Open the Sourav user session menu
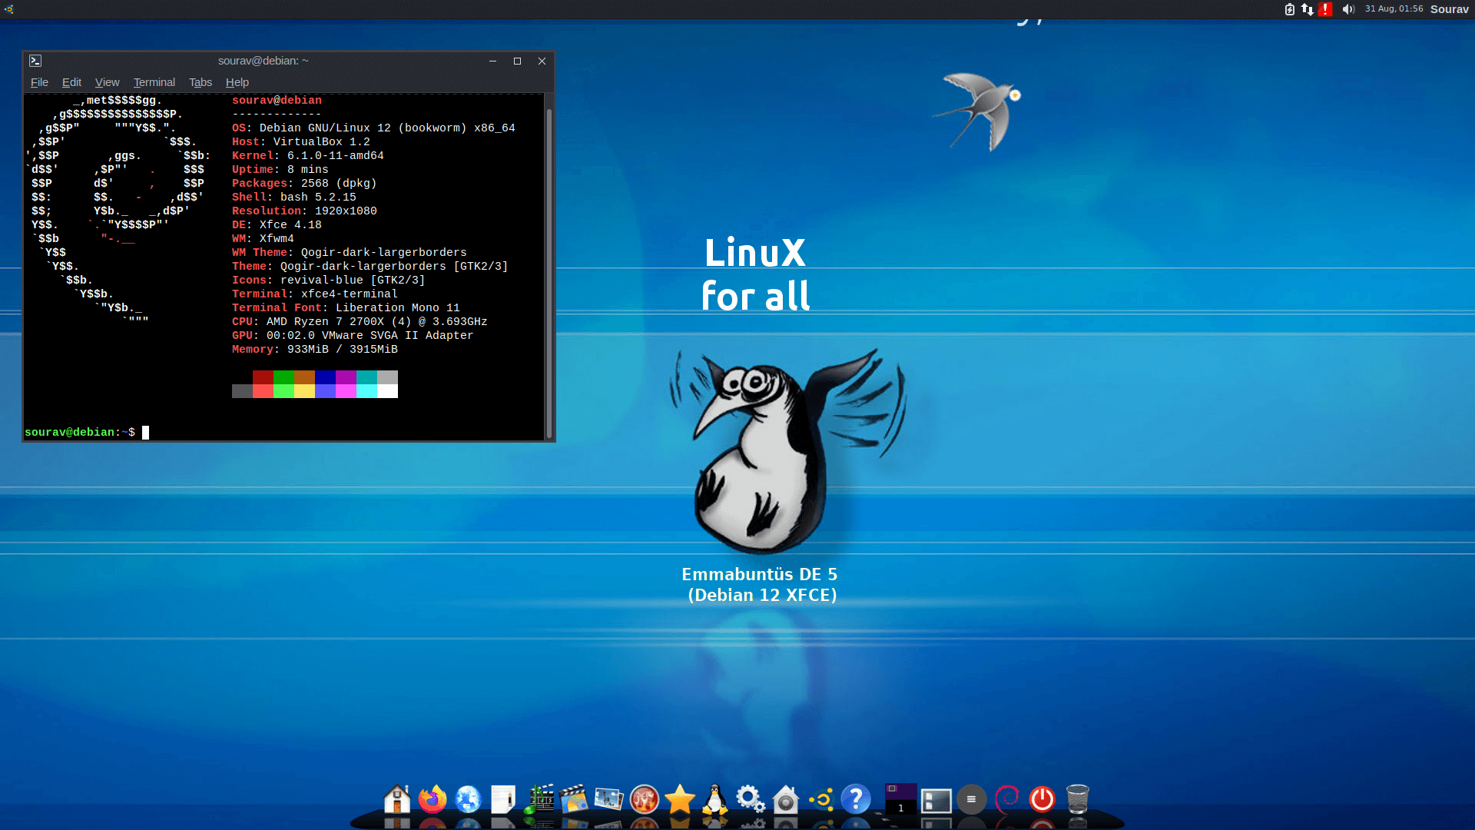The width and height of the screenshot is (1475, 830). click(x=1449, y=9)
